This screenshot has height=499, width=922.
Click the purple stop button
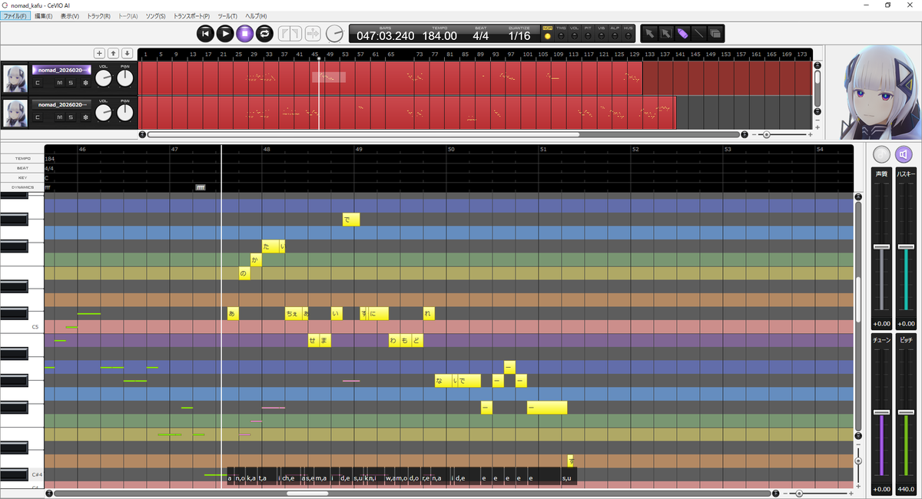click(x=244, y=33)
